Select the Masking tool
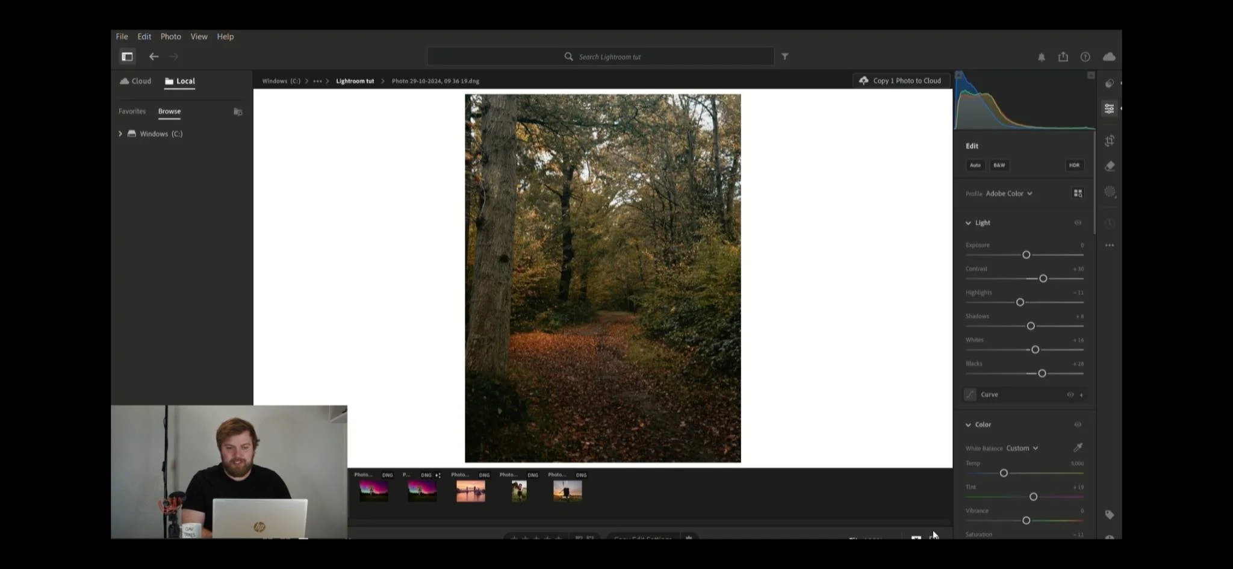 1110,192
